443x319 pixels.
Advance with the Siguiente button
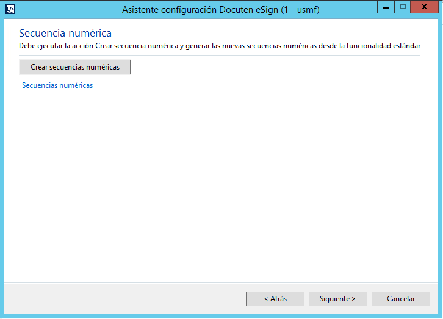pos(338,299)
